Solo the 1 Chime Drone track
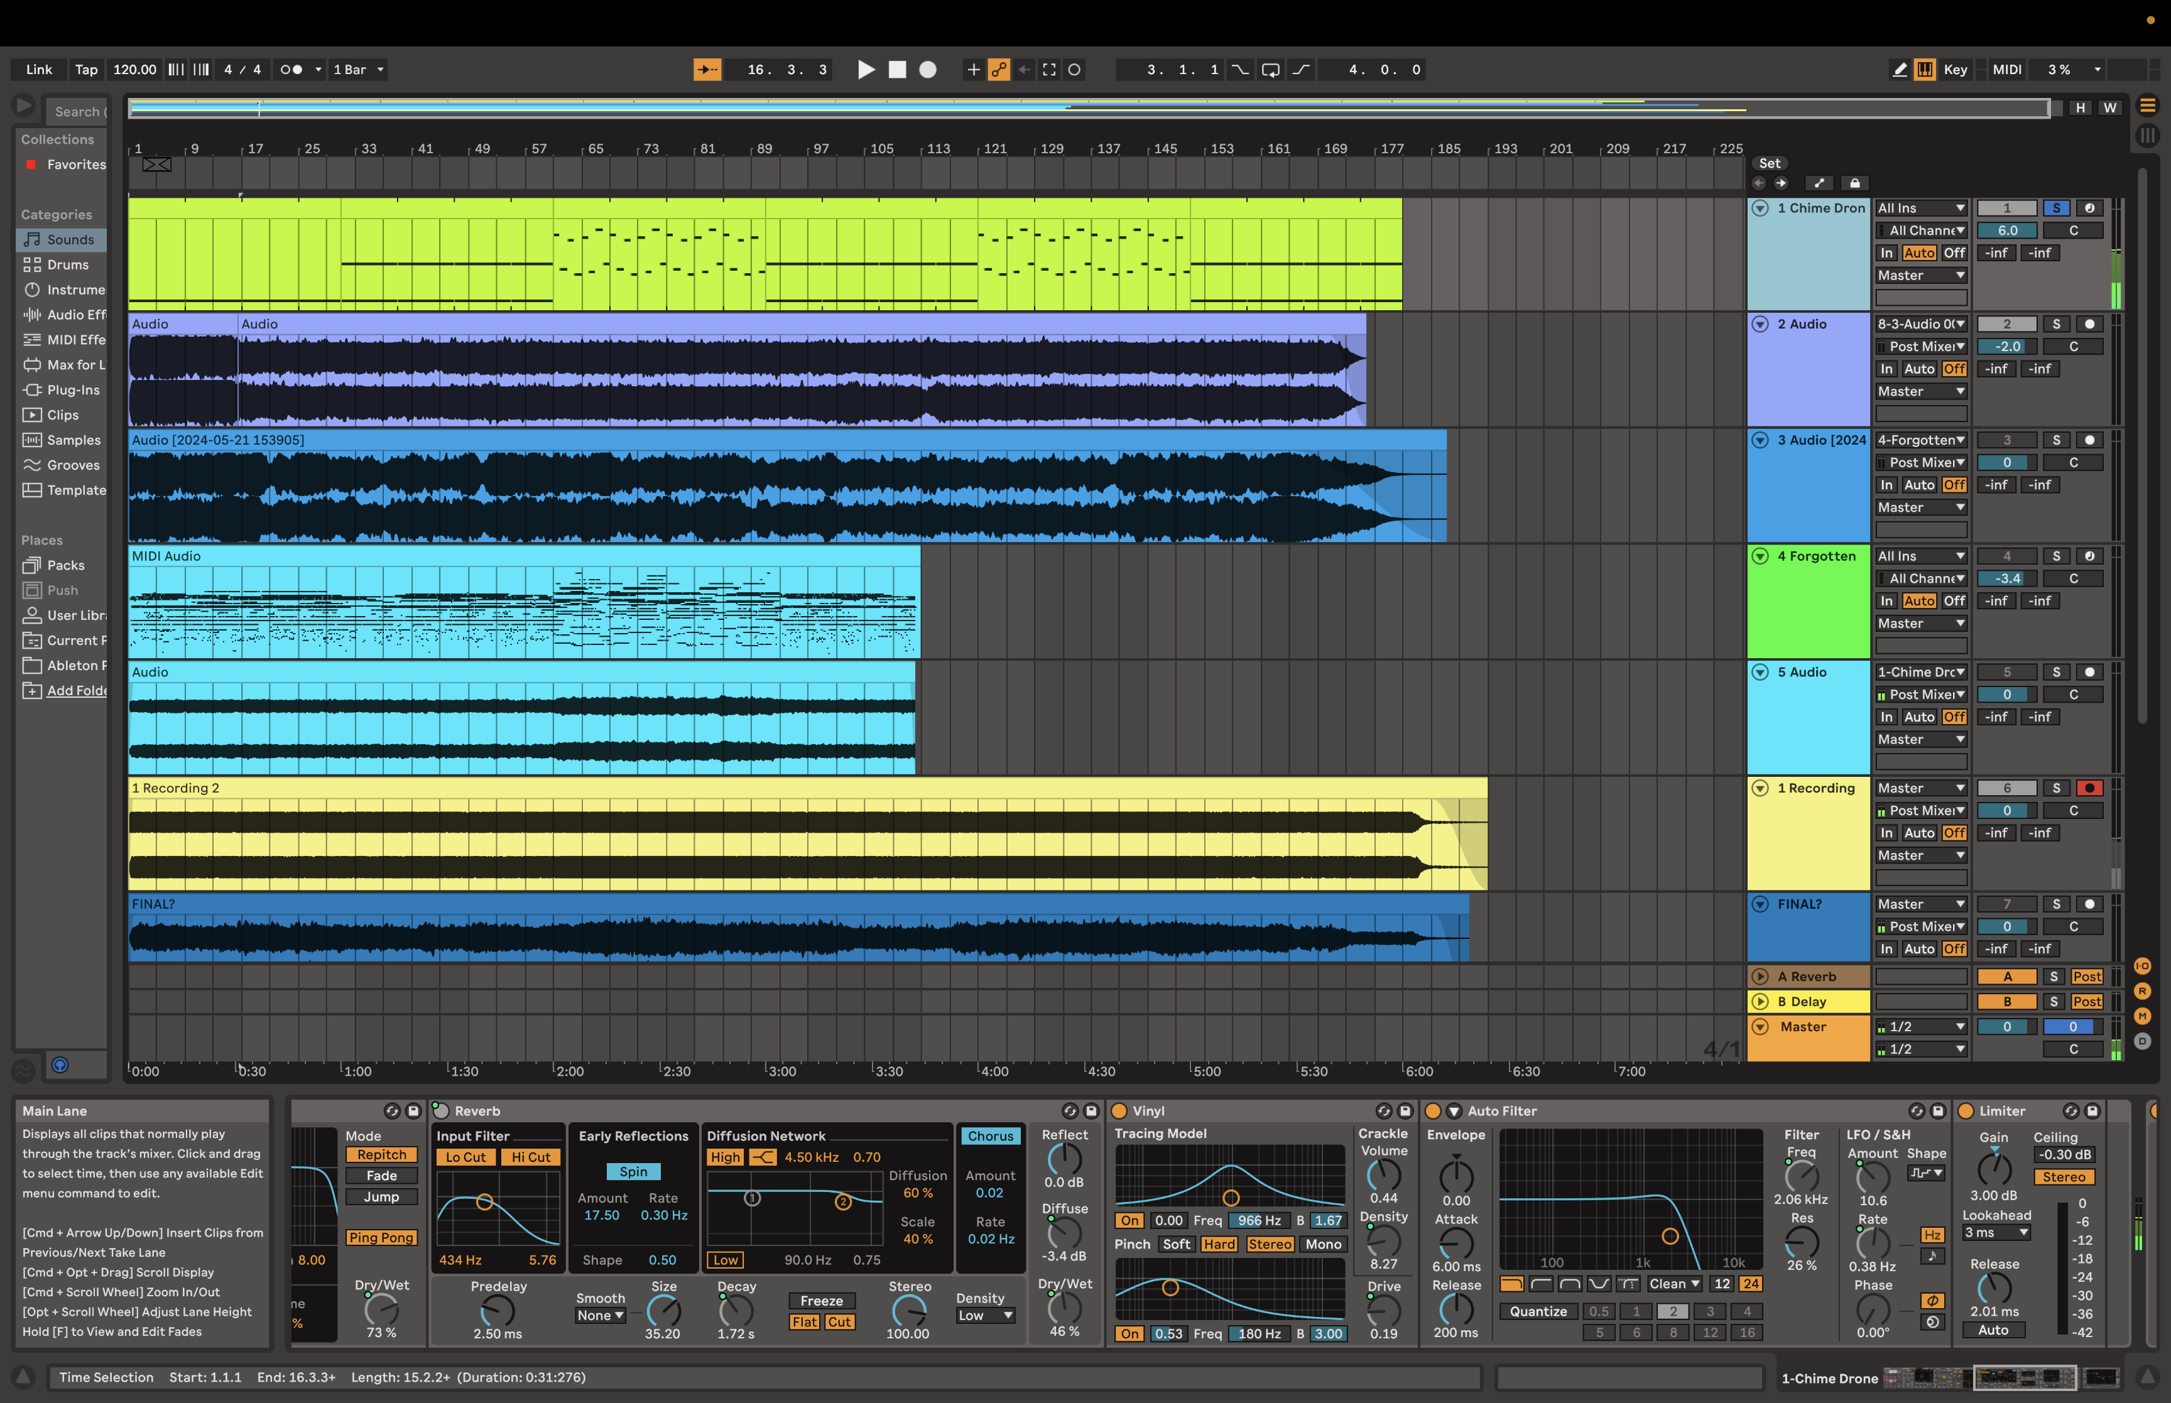This screenshot has width=2171, height=1403. [x=2055, y=208]
